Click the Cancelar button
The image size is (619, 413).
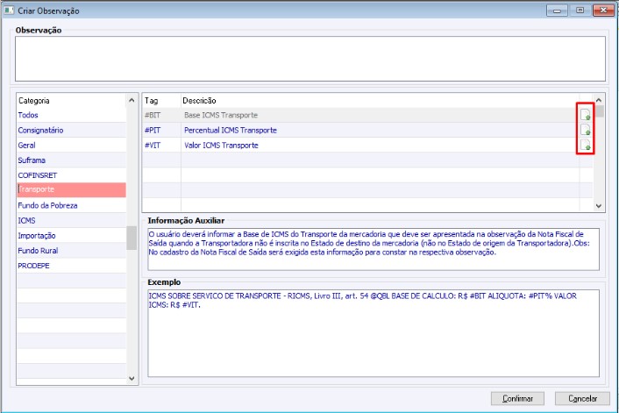tap(582, 398)
